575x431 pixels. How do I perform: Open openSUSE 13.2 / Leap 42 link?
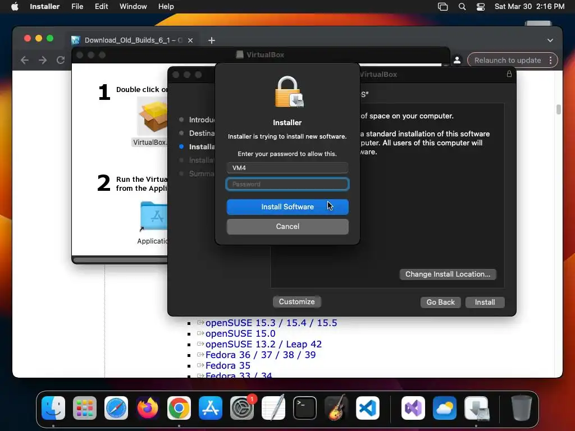263,344
